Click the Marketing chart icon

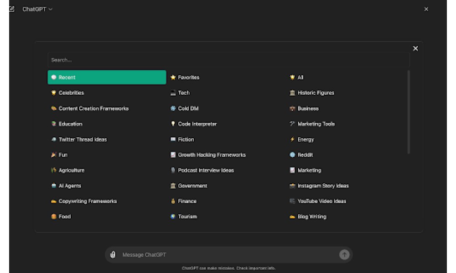pos(292,170)
